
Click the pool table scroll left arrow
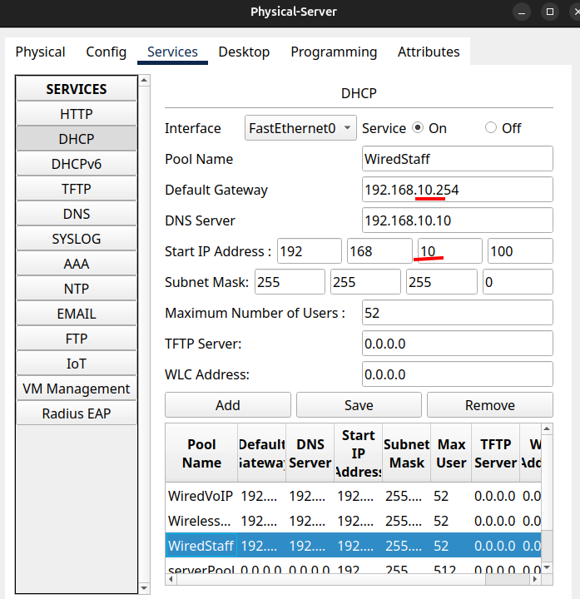coord(171,580)
